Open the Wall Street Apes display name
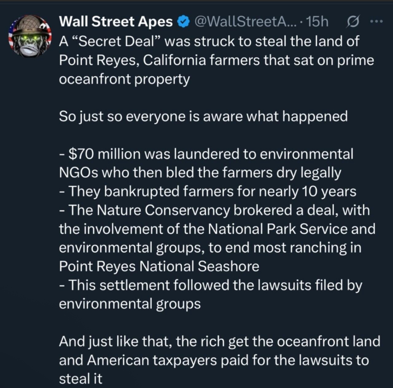The image size is (393, 388). tap(116, 23)
